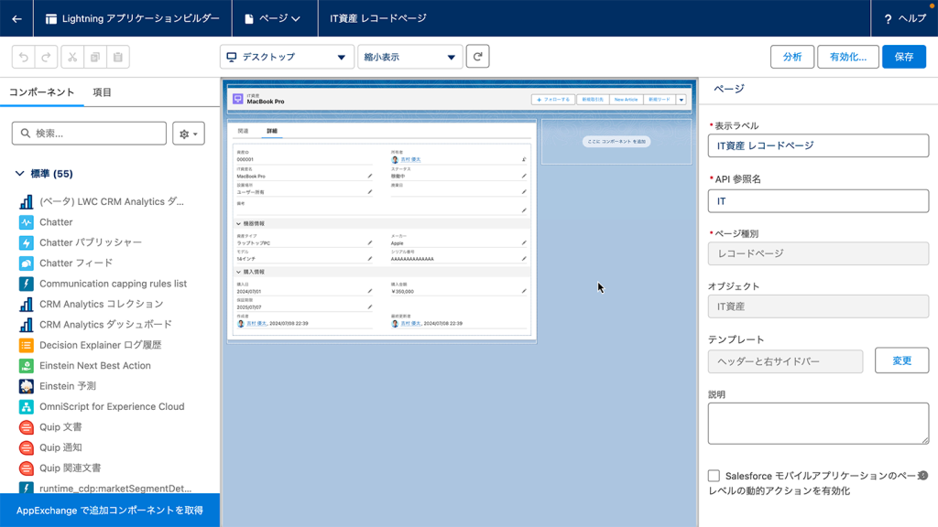Collapse the 標準 (55) section
The height and width of the screenshot is (527, 938).
(x=19, y=174)
